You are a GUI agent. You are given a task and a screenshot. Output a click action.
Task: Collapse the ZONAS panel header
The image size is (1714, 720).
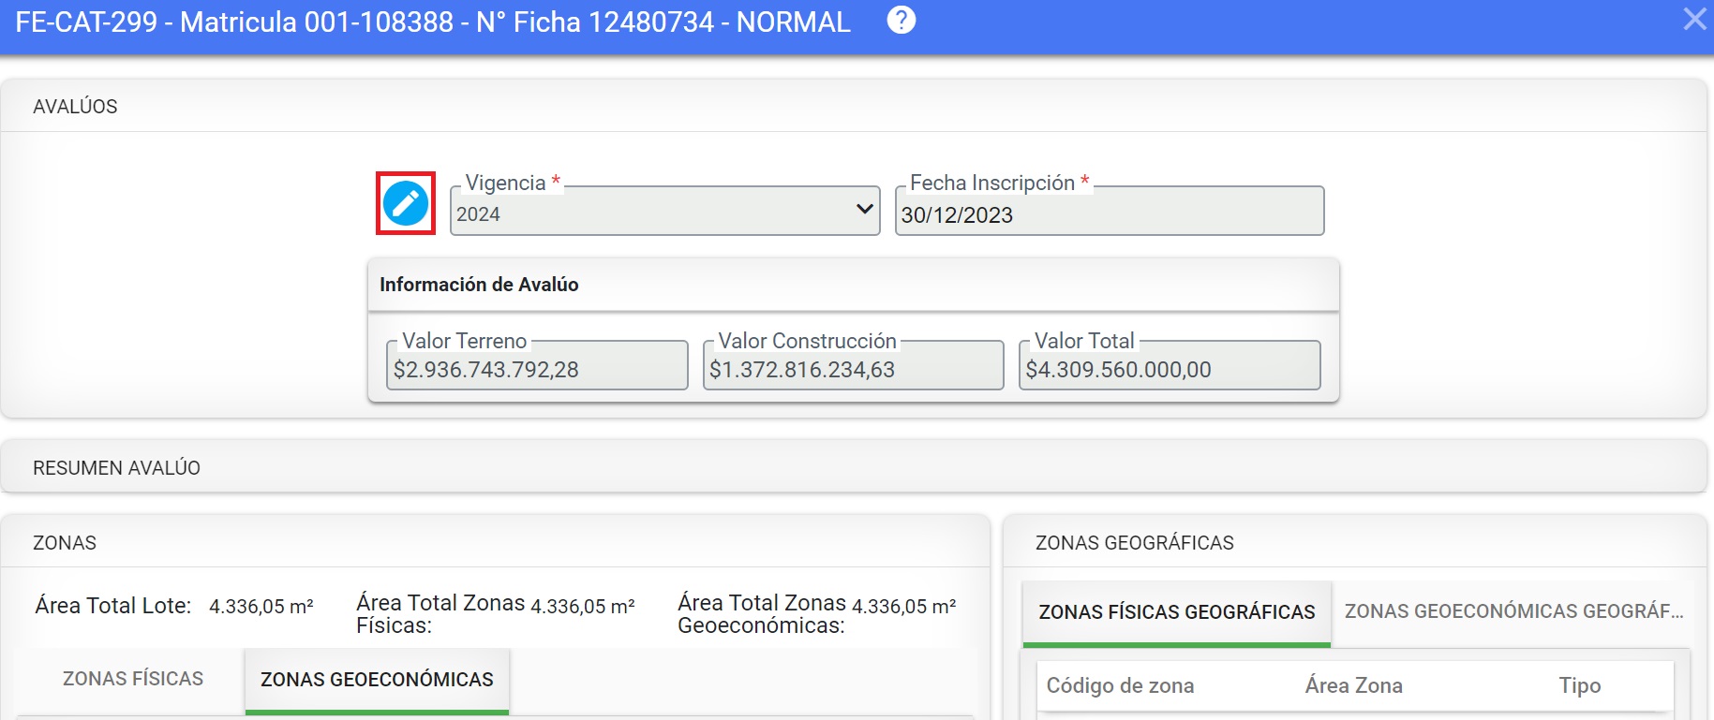[65, 543]
